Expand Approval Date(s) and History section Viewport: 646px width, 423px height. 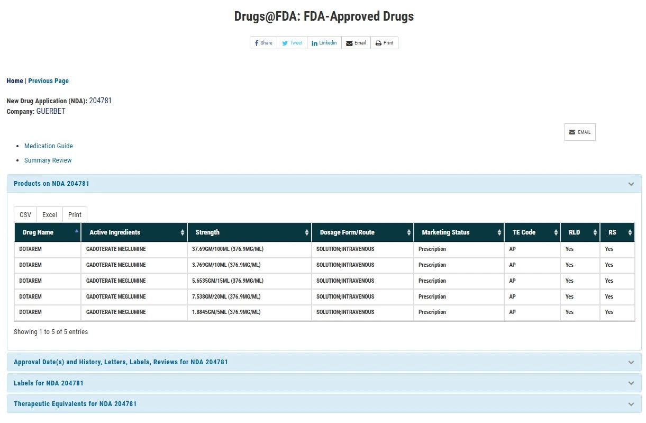(121, 362)
